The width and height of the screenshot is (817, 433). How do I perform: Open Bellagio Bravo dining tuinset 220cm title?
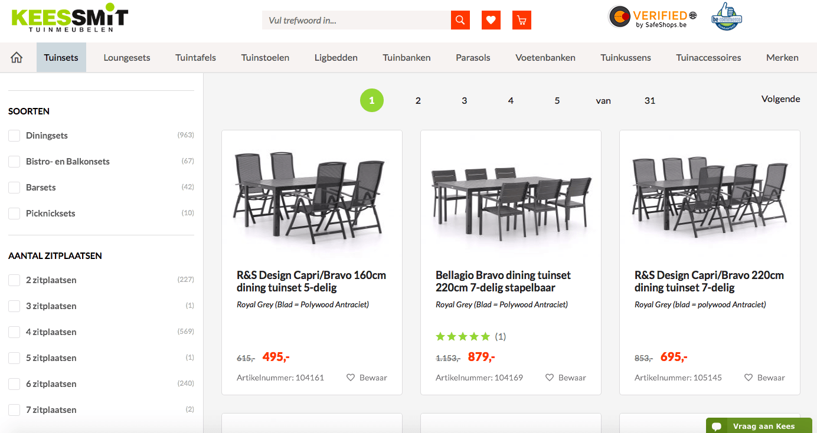[x=503, y=281]
